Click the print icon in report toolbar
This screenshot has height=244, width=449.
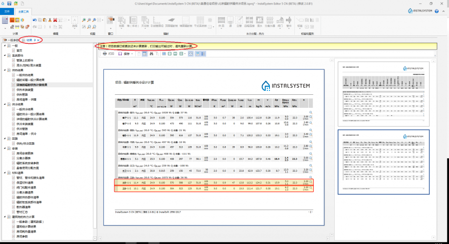104,53
